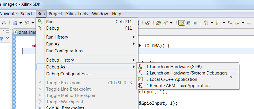Click Toggle Watchpoint menu entry

click(x=87, y=102)
